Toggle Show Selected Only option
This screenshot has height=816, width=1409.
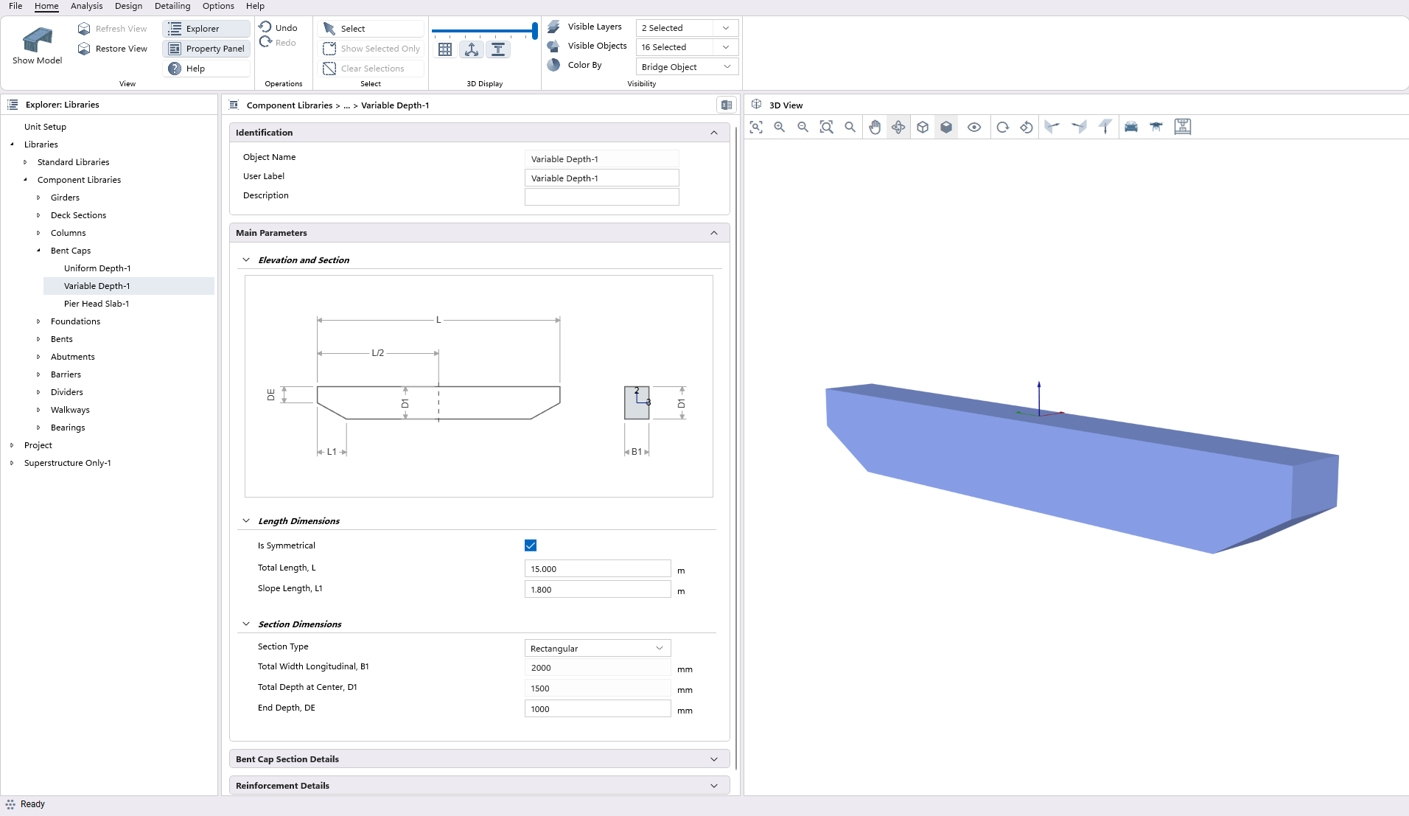tap(371, 49)
